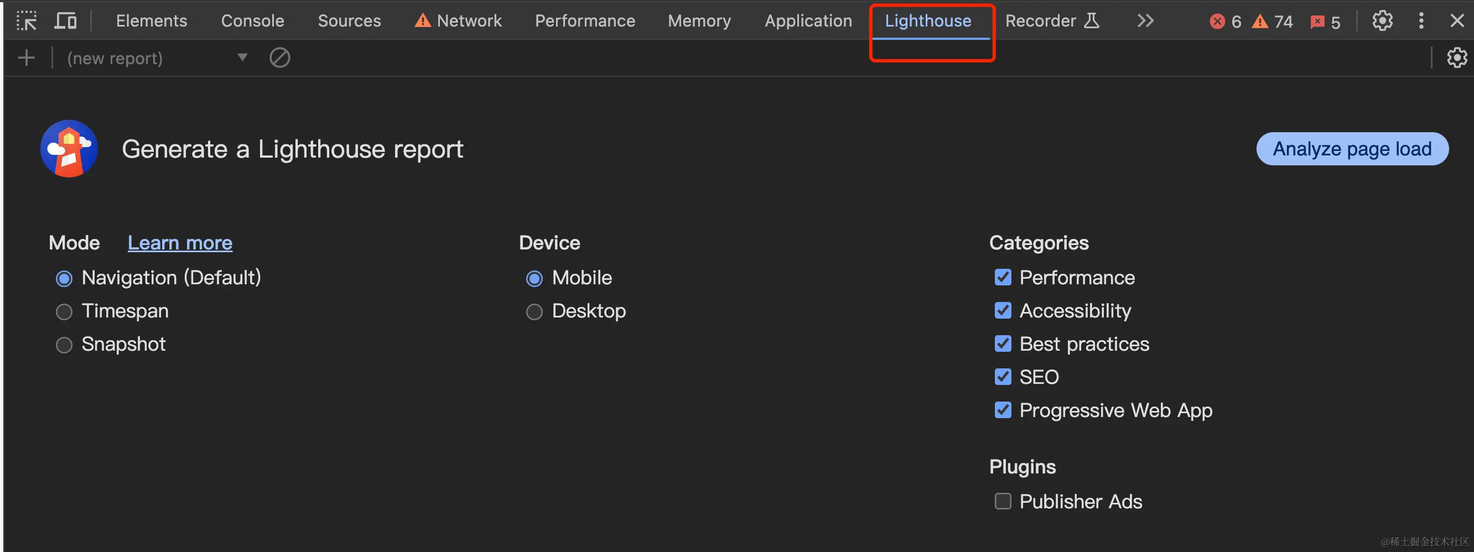The width and height of the screenshot is (1474, 552).
Task: Expand the hidden panels chevron menu
Action: [x=1145, y=20]
